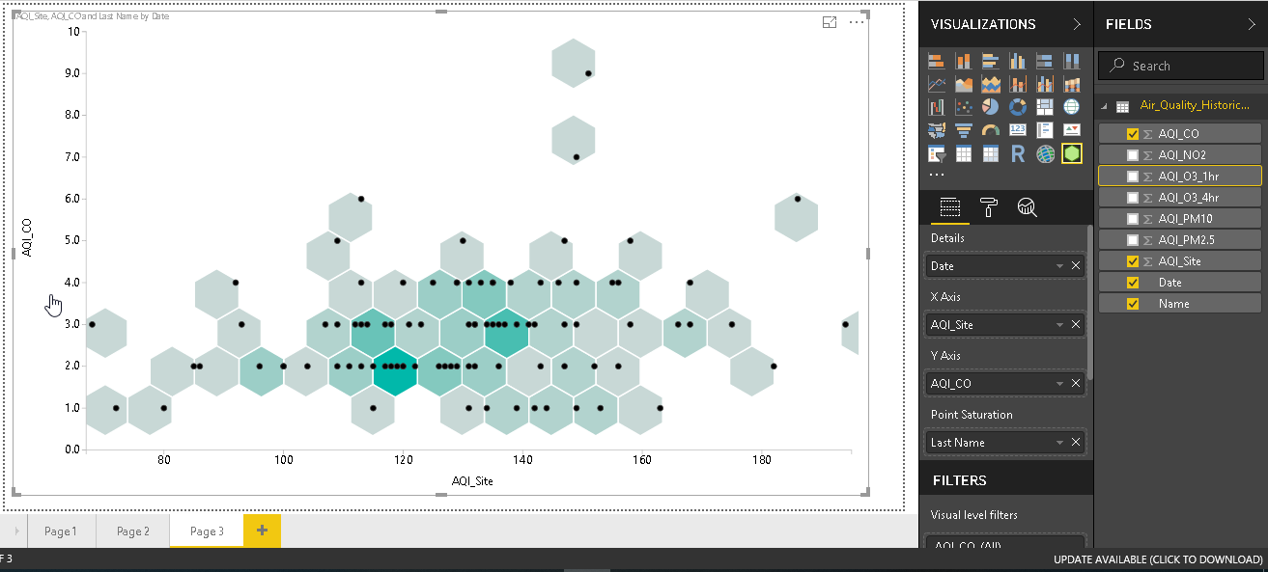Image resolution: width=1268 pixels, height=572 pixels.
Task: Switch to Page 1 tab
Action: [60, 531]
